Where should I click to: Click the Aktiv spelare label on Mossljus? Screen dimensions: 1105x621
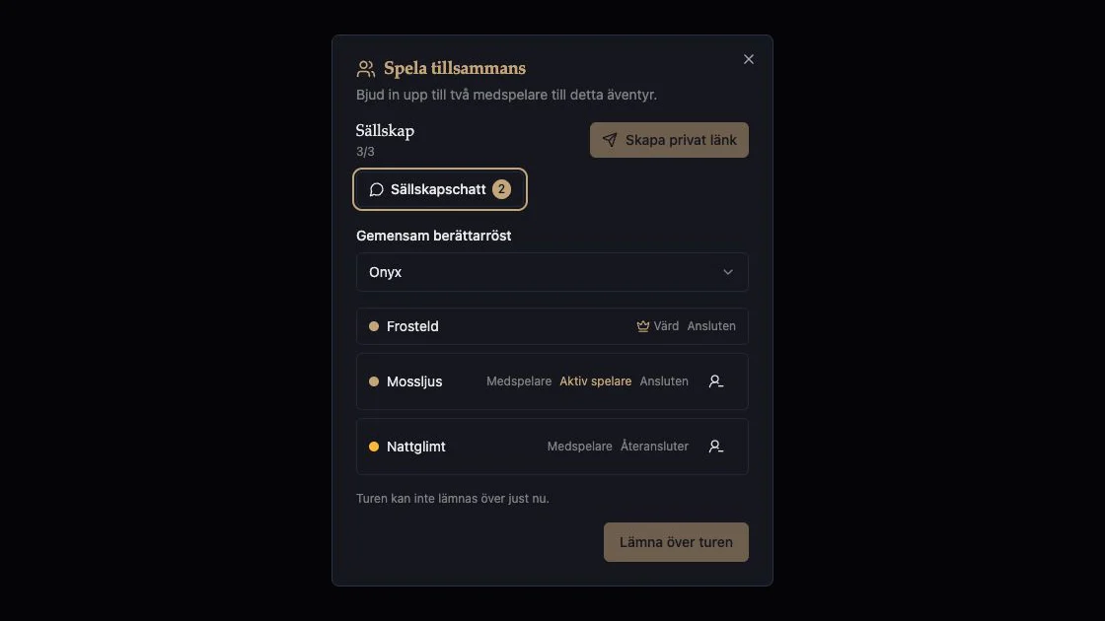596,380
